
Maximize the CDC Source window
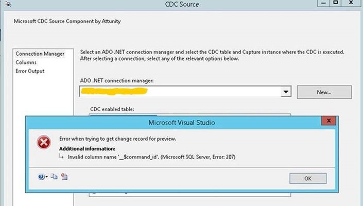pos(335,3)
